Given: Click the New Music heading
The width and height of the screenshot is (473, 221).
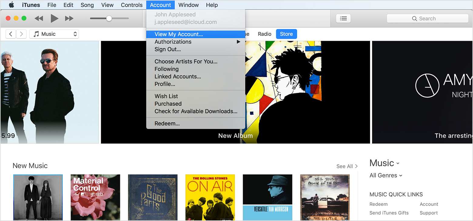Looking at the screenshot, I should point(30,166).
